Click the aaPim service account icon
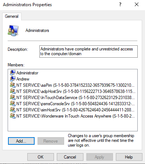 click(13, 85)
